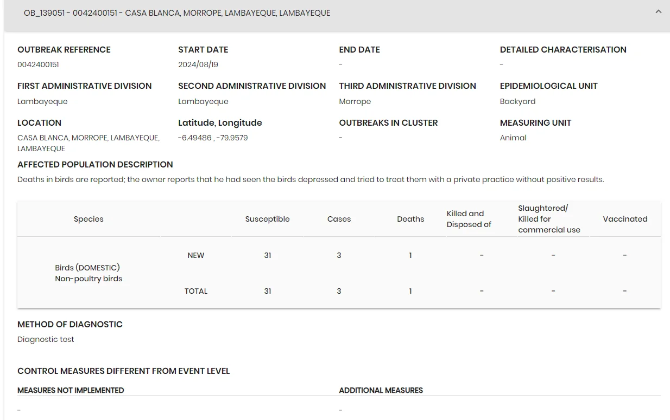Click the Cases column header

point(339,219)
